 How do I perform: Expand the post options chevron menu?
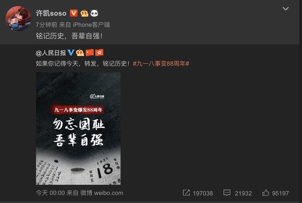[285, 8]
